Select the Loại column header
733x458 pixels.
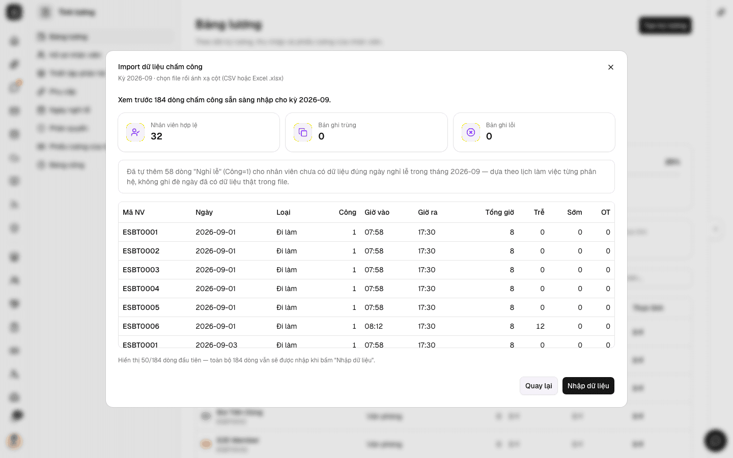point(284,212)
